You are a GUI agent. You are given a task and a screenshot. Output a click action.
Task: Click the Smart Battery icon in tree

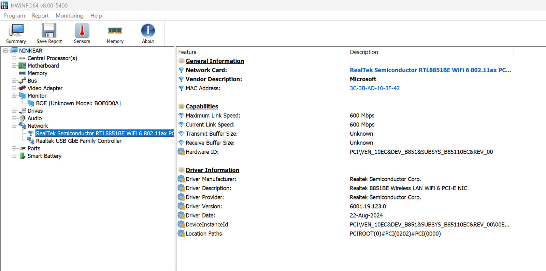(x=23, y=156)
